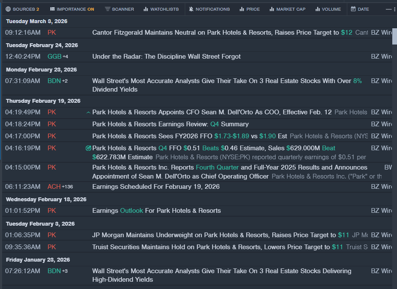The image size is (397, 289).
Task: Click the Market Cap chart icon
Action: pos(272,9)
